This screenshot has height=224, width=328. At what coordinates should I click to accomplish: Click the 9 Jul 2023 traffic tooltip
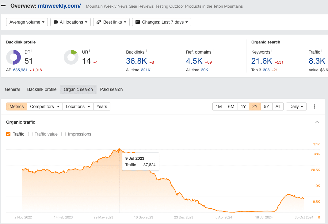point(140,162)
